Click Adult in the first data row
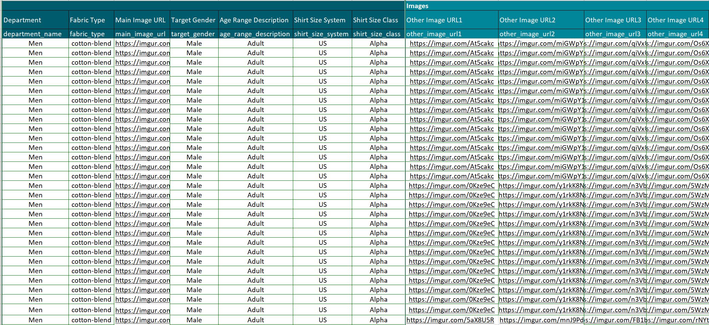 point(256,43)
